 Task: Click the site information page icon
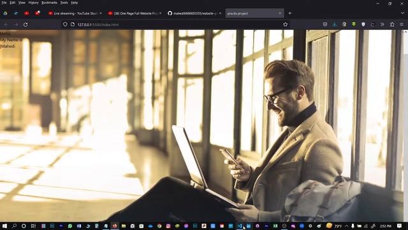[73, 24]
